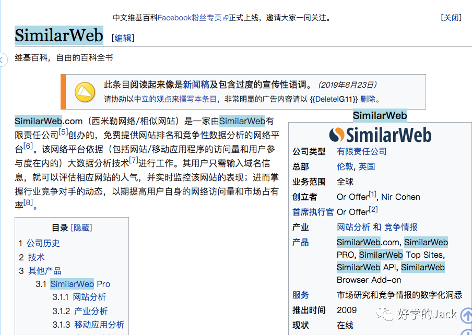472x335 pixels.
Task: Jump to section 3.1.3 移动应用分析
Action: coord(99,325)
